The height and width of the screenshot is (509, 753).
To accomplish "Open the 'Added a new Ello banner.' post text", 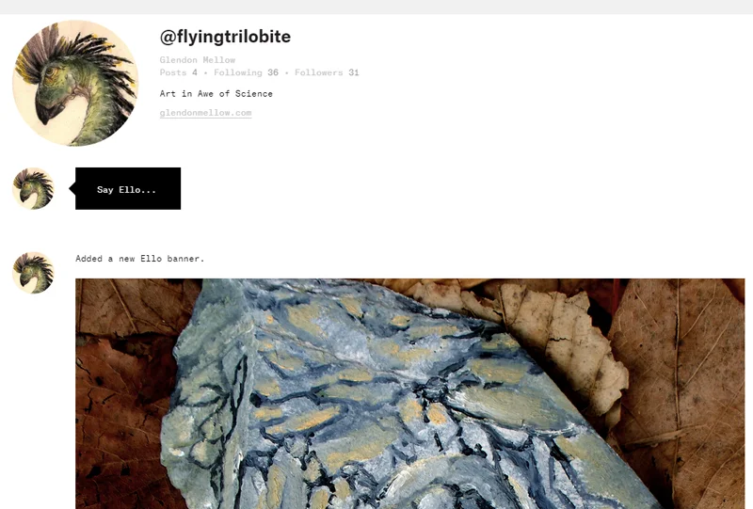I will click(139, 259).
